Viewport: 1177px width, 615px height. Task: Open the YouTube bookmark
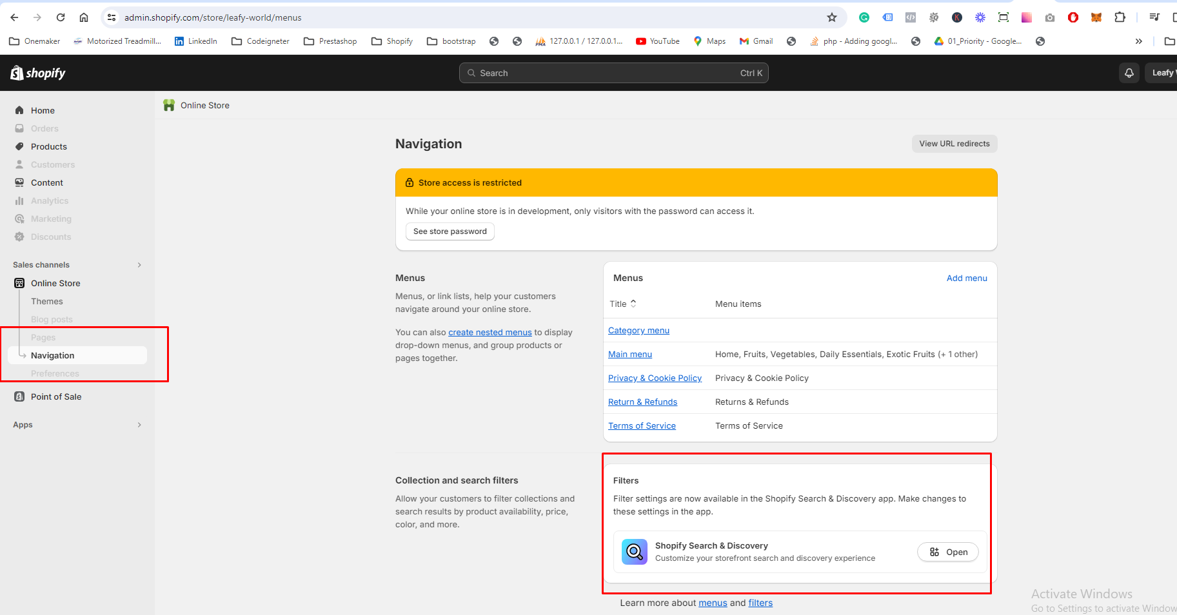(658, 41)
